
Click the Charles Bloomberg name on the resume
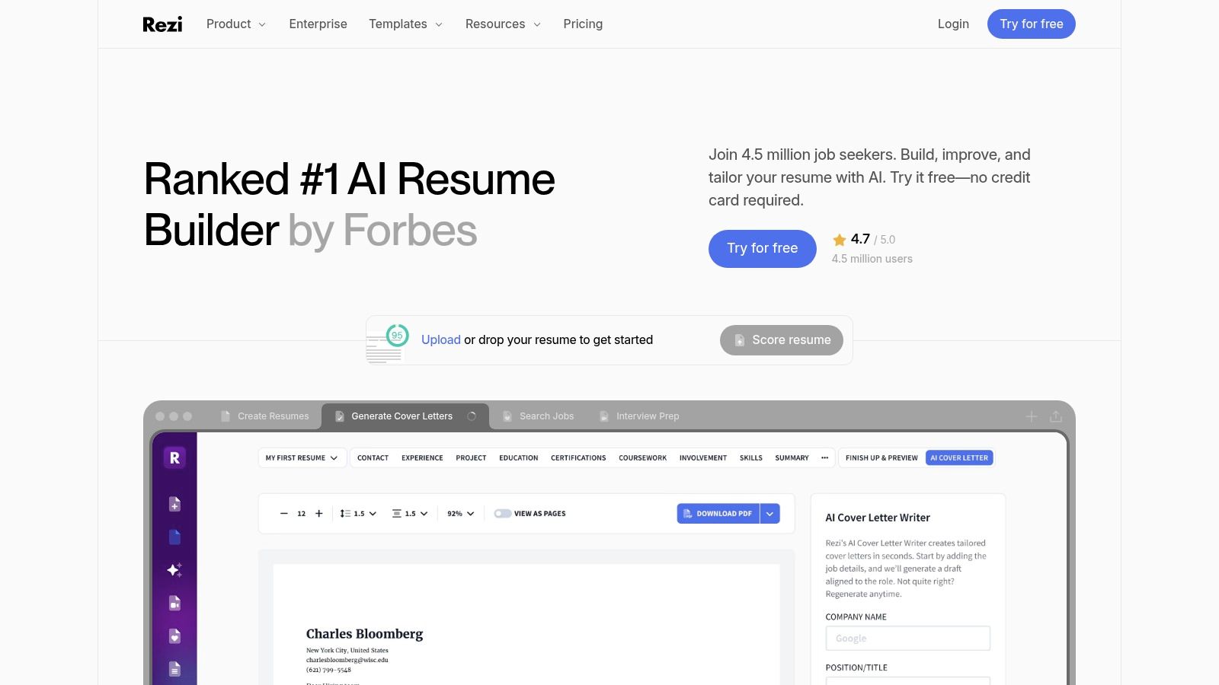(364, 634)
